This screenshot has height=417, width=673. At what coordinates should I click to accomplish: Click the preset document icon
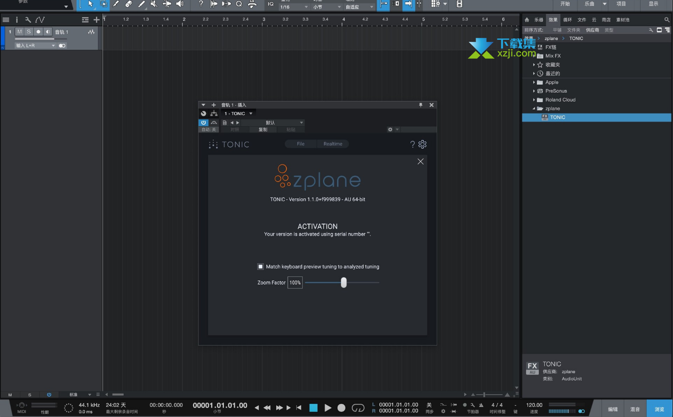point(225,123)
